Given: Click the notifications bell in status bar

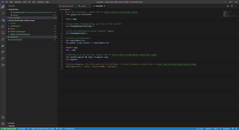Looking at the screenshot, I should [x=236, y=129].
